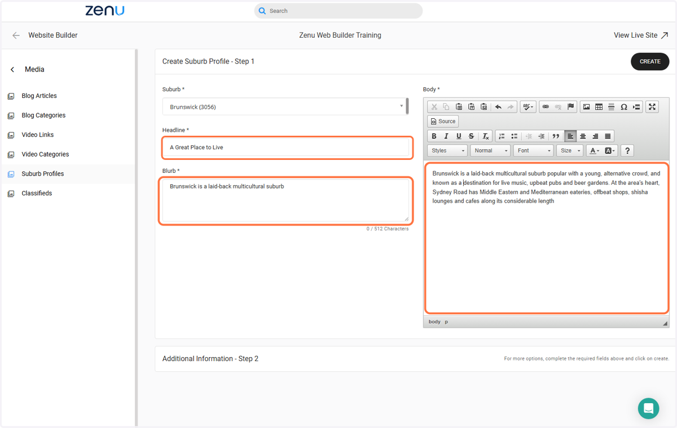Click the Cut scissors icon
Viewport: 677px width, 428px height.
pos(434,107)
